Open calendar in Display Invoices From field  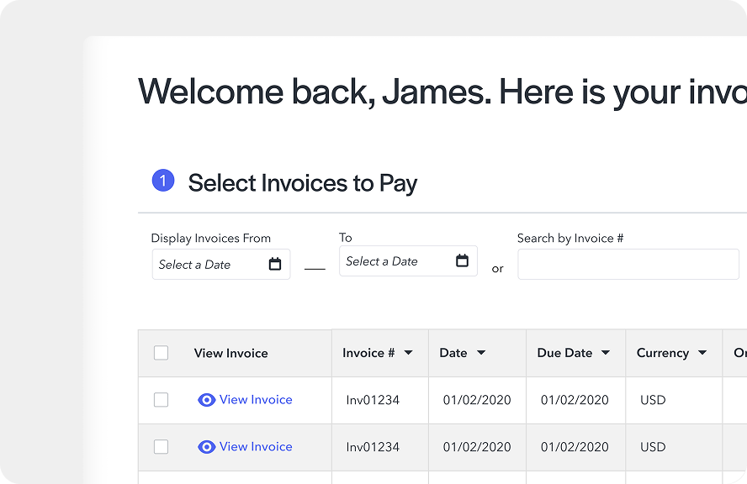[x=275, y=264]
